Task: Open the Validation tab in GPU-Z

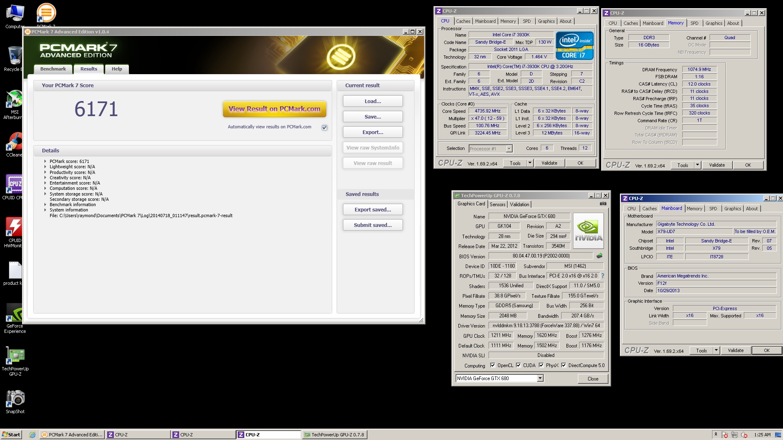Action: pos(520,205)
